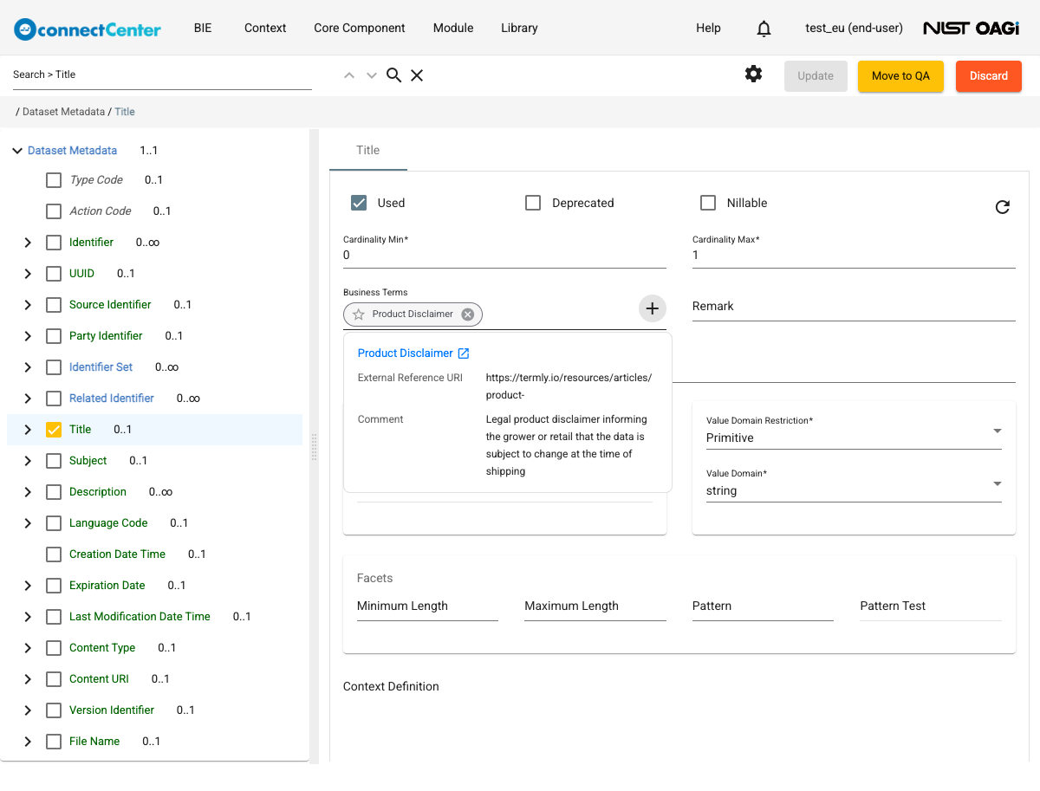Open the Help menu
Viewport: 1040px width, 791px height.
[x=708, y=28]
